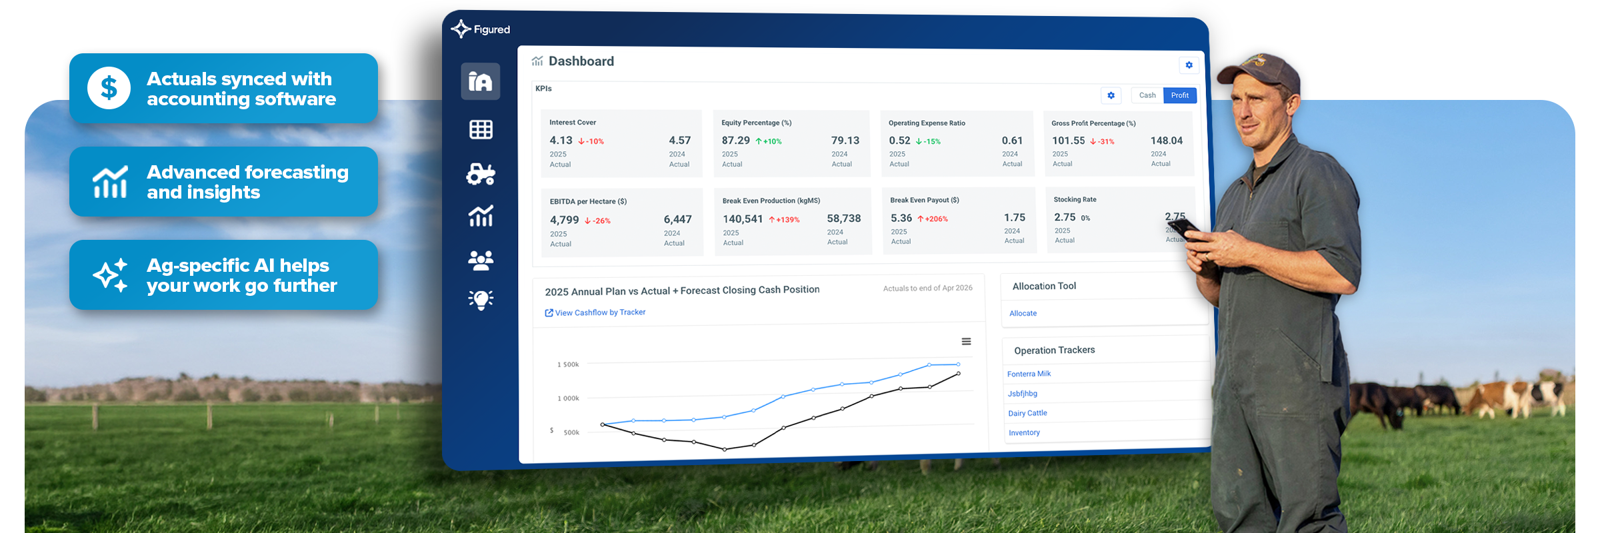Click the lightbulb icon in the sidebar

click(481, 300)
